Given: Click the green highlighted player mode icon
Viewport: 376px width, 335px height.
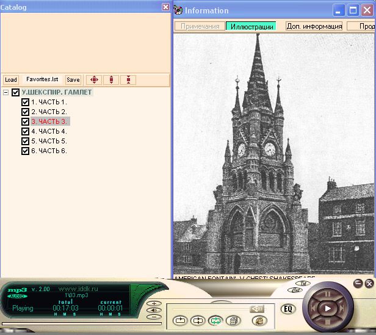Looking at the screenshot, I should (215, 320).
